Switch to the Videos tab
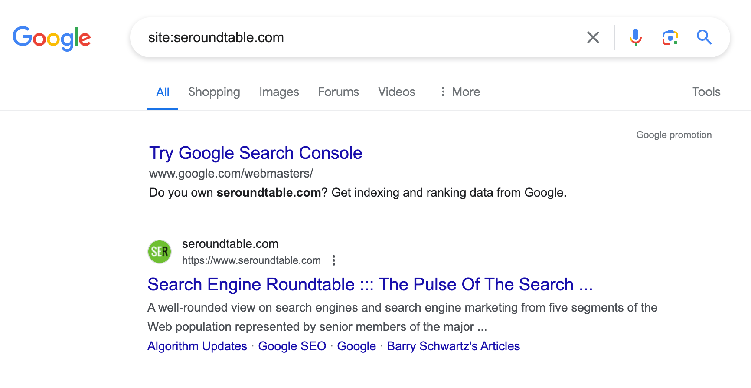Screen dimensions: 751x388 [396, 92]
